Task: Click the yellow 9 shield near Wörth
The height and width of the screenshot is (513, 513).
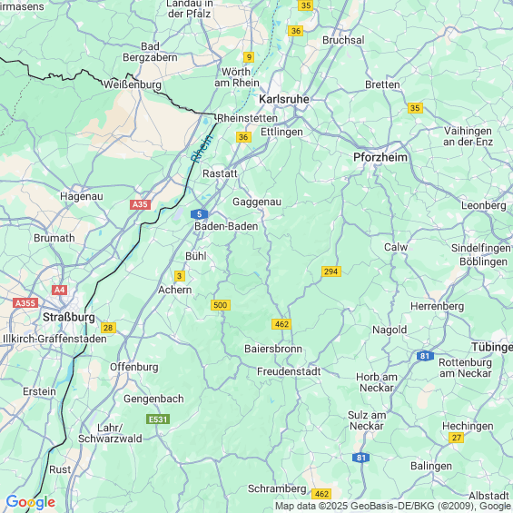Action: (x=249, y=57)
